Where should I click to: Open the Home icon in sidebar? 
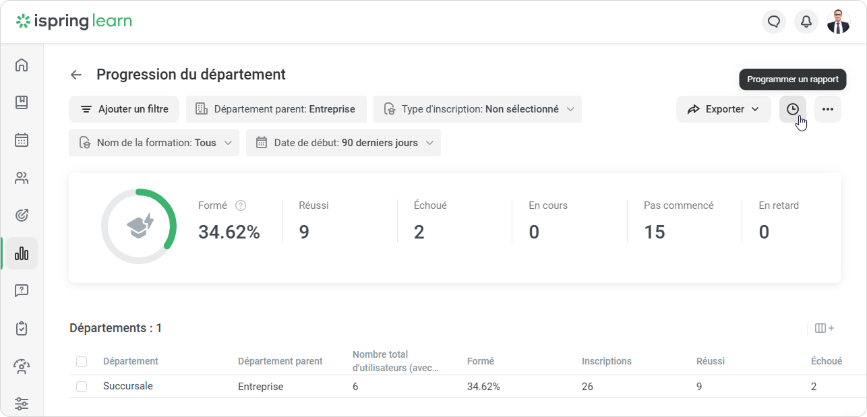(22, 65)
